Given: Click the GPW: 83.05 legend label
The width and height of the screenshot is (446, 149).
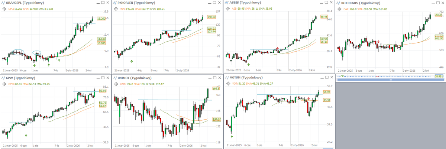Looking at the screenshot, I should (x=14, y=84).
